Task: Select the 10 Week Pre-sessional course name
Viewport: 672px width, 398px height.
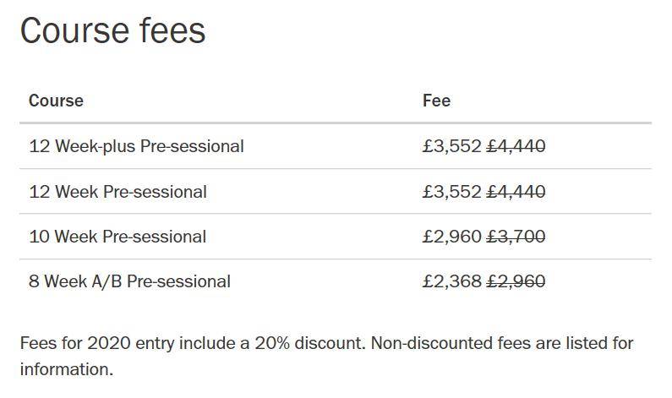Action: coord(117,237)
